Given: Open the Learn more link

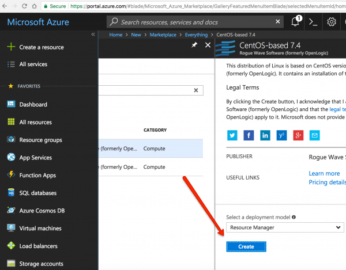Looking at the screenshot, I should click(324, 173).
